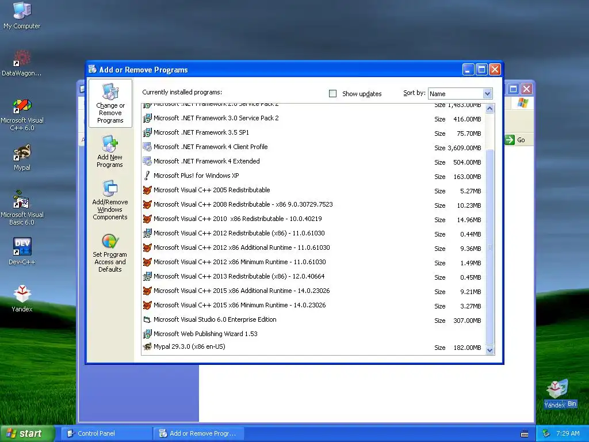Click the scrollbar down arrow in programs list

point(489,350)
